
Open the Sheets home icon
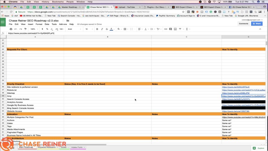pyautogui.click(x=3, y=22)
